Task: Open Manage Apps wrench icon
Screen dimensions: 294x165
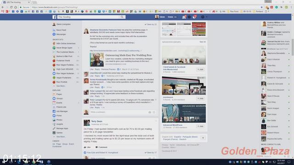Action: click(x=54, y=128)
